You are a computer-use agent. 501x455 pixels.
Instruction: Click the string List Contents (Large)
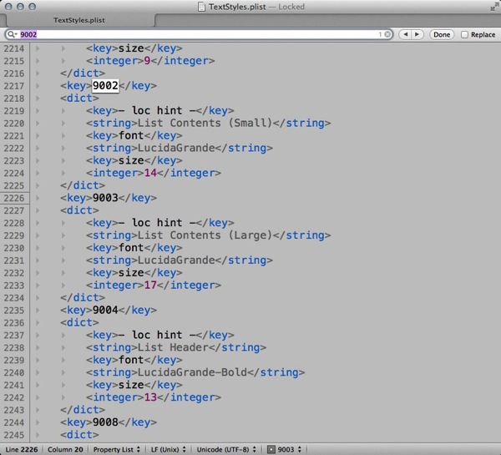[205, 235]
